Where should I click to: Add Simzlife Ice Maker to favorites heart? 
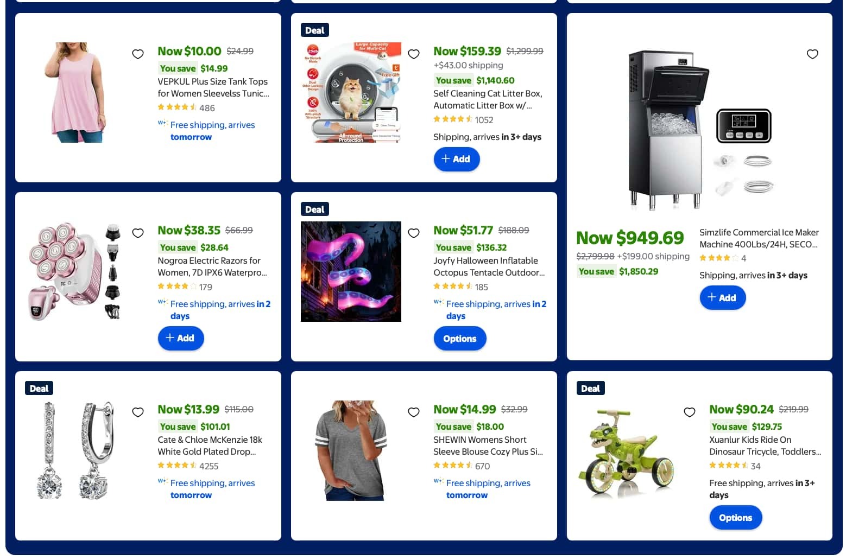point(812,54)
